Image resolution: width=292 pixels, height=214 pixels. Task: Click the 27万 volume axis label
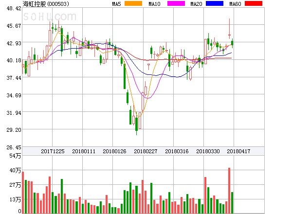click(15, 185)
